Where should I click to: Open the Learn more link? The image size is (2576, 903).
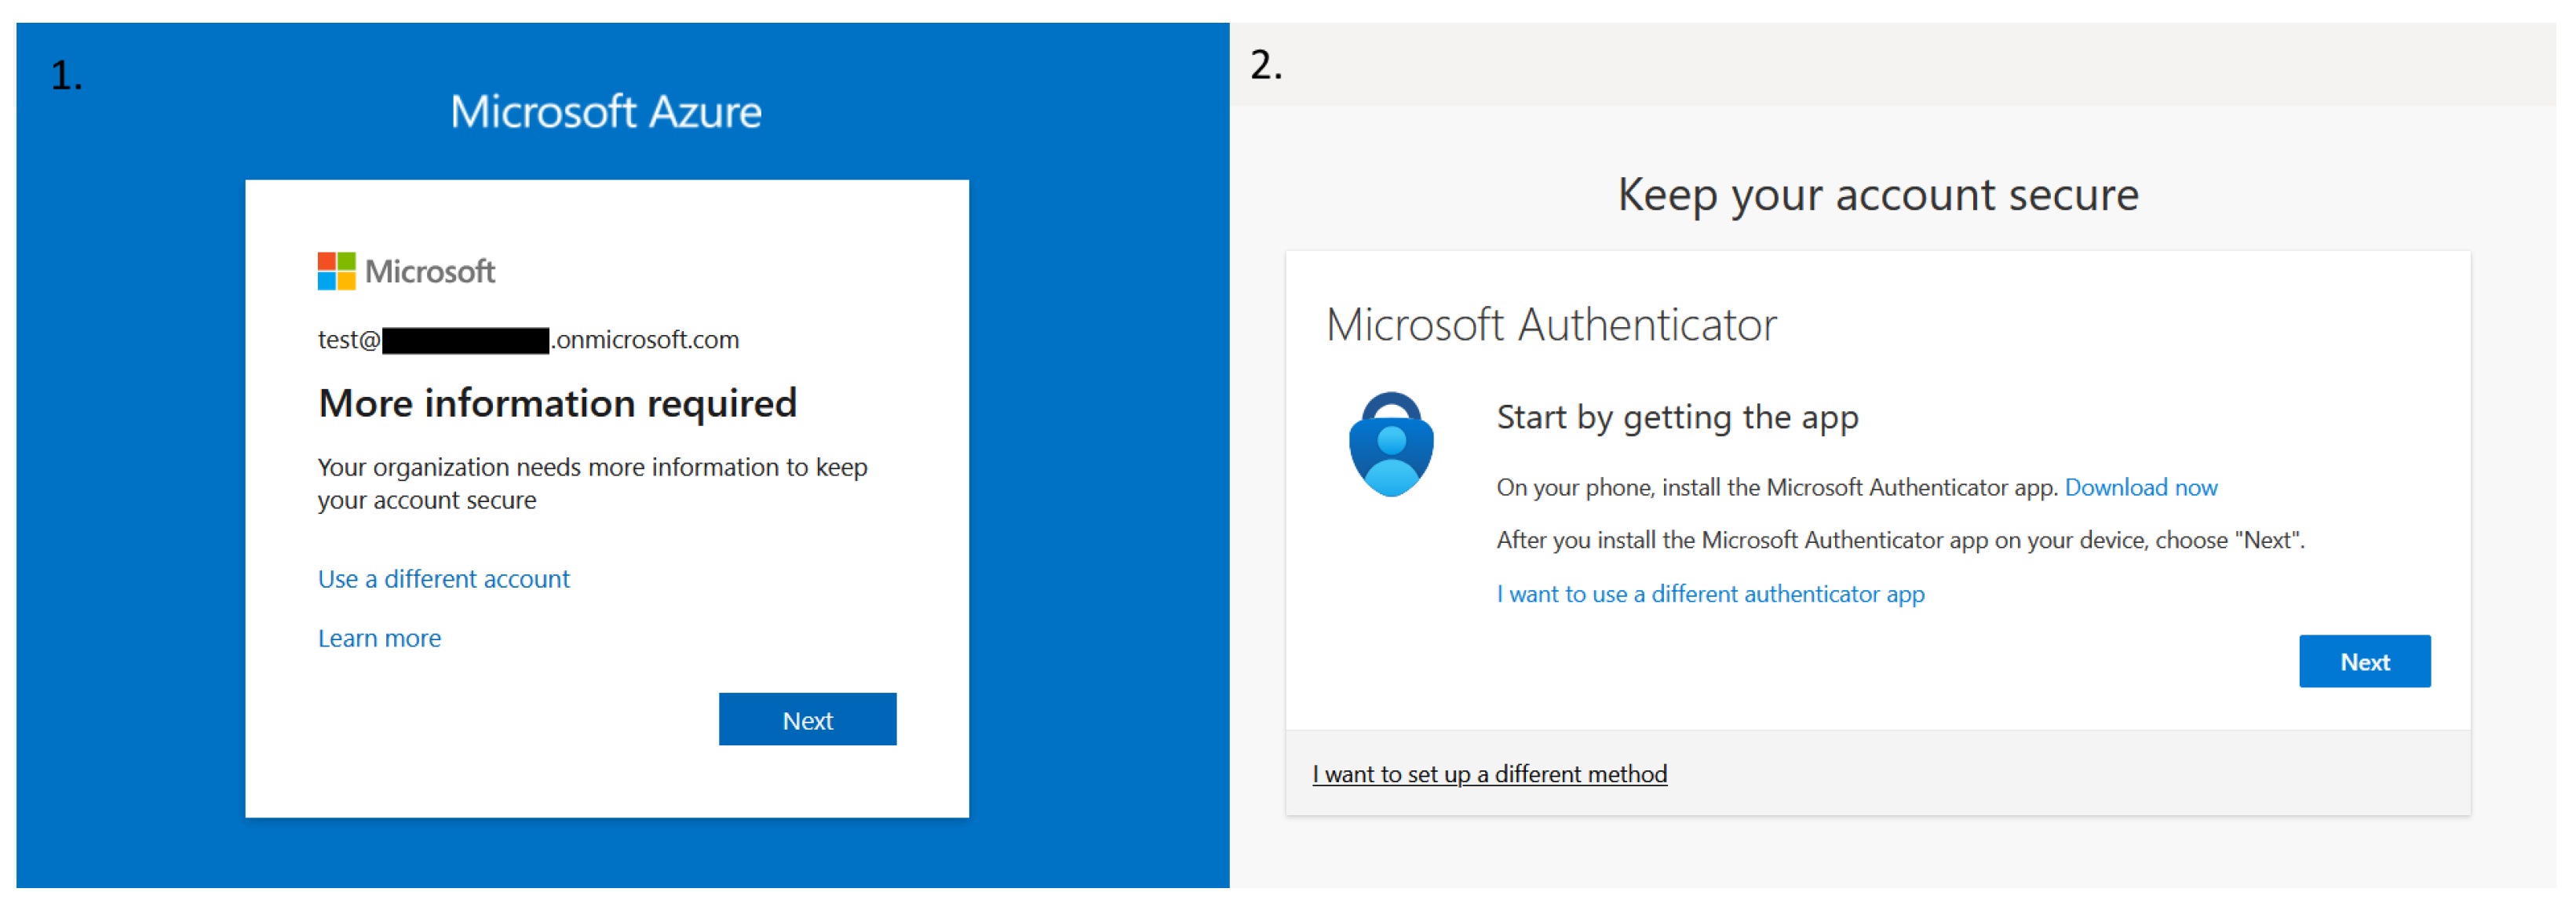tap(379, 638)
